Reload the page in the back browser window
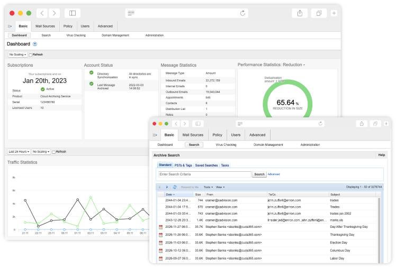 tap(243, 13)
